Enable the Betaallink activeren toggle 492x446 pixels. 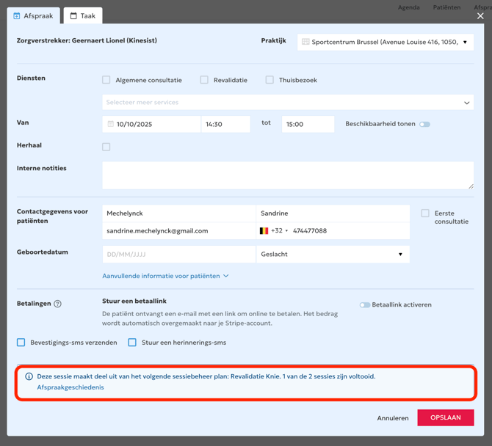(364, 304)
